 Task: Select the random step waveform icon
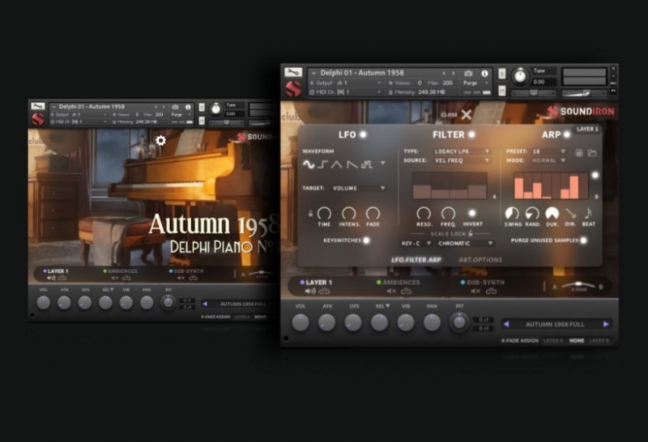pyautogui.click(x=367, y=164)
